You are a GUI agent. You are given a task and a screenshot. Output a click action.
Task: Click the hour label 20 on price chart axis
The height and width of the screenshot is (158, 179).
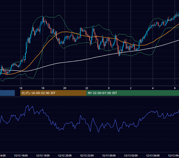[65, 88]
